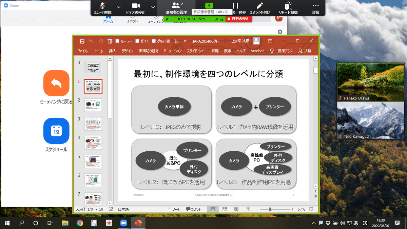Open the Reading view icon
This screenshot has width=407, height=229.
coord(236,209)
